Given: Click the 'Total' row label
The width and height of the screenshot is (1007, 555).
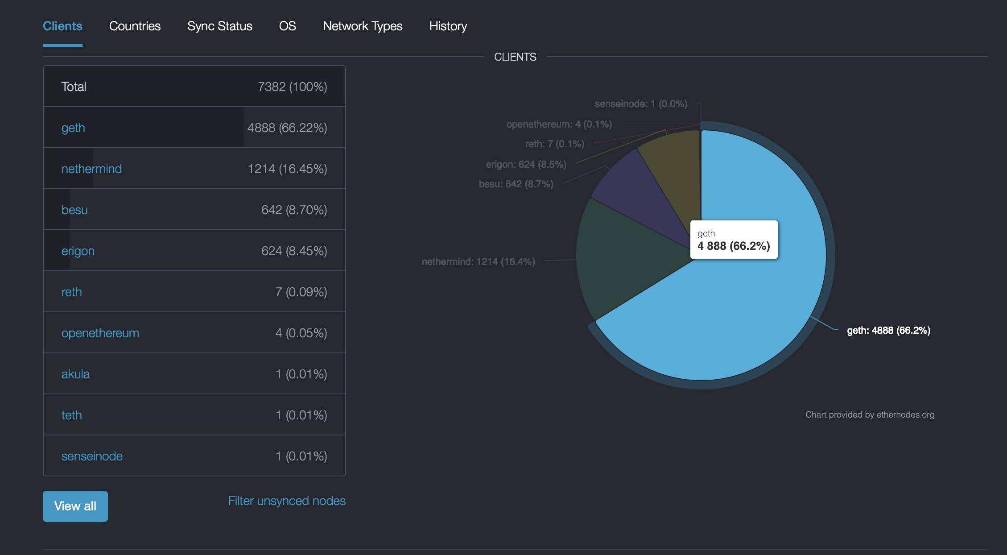Looking at the screenshot, I should click(x=74, y=87).
